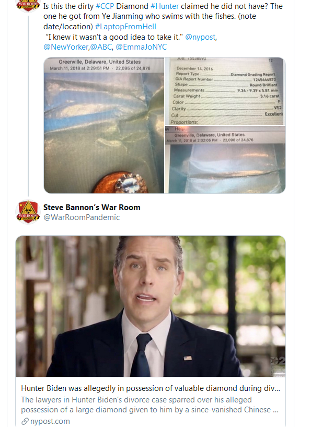View the GIA Diamond Grading Report image

[x=225, y=91]
